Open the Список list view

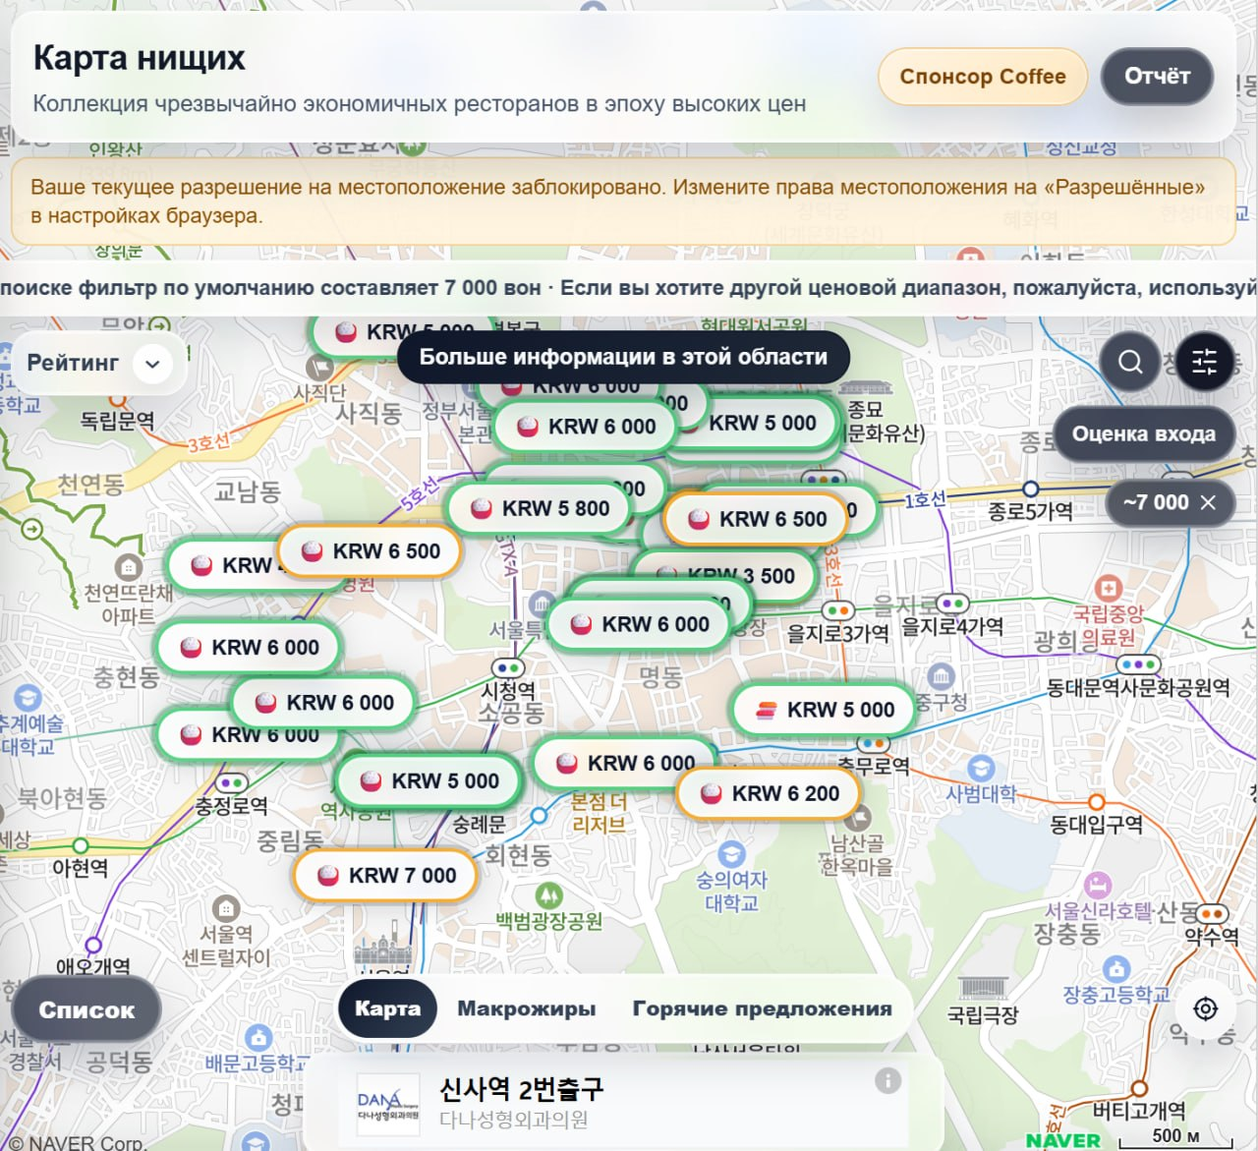[86, 1010]
